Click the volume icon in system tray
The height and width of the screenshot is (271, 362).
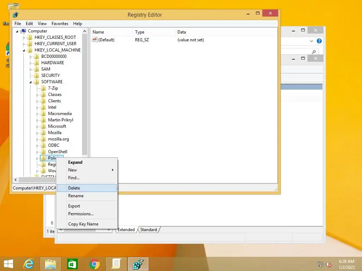point(328,264)
